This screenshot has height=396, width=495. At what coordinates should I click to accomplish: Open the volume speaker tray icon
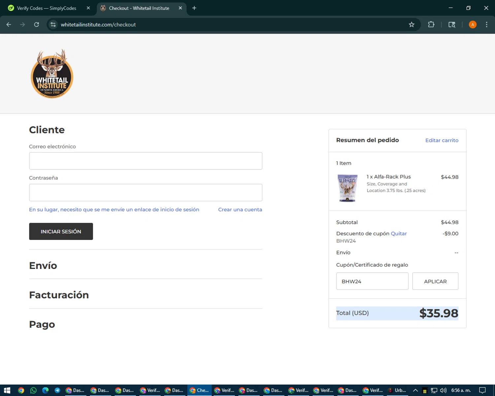pos(443,390)
